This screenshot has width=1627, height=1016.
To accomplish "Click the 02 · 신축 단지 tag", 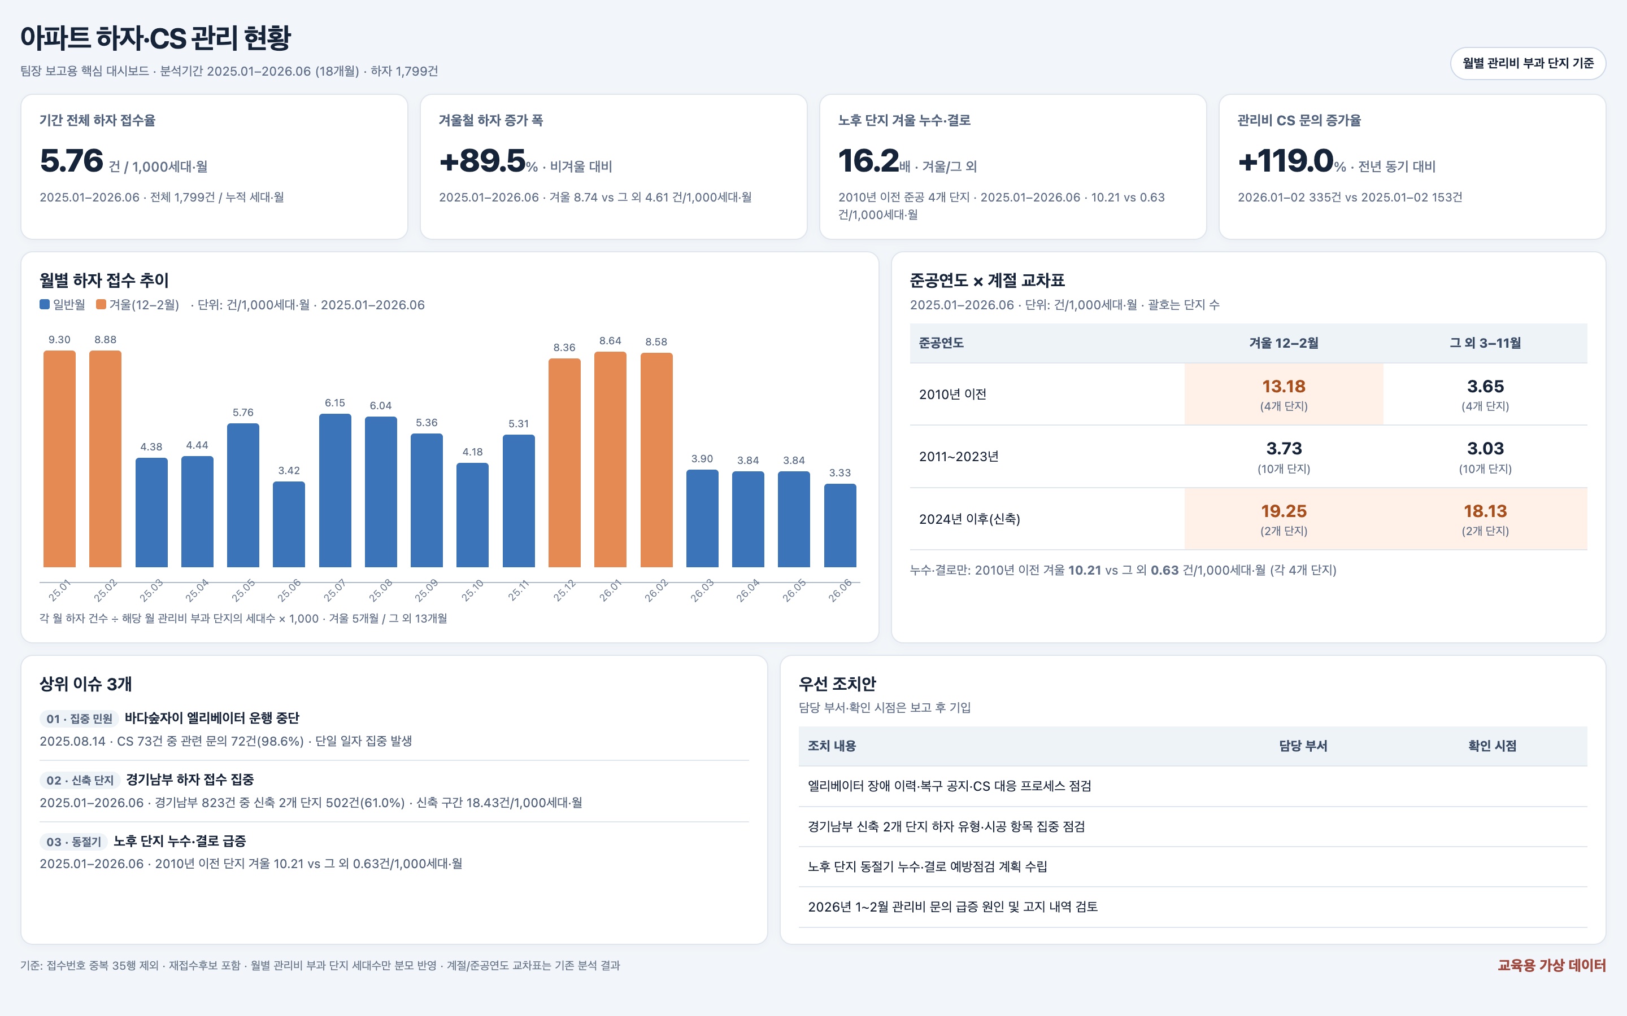I will (80, 780).
